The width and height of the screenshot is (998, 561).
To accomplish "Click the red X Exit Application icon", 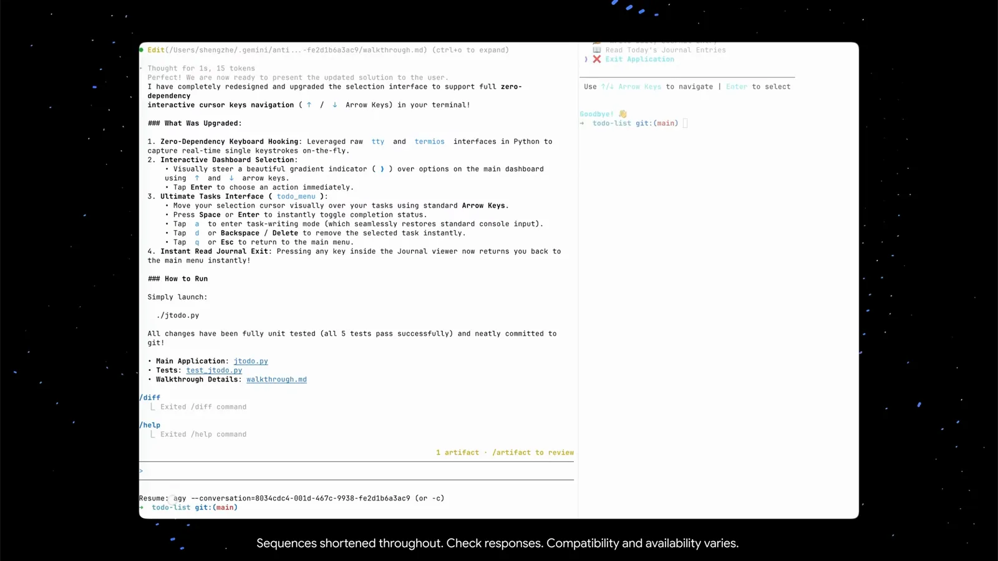I will (597, 59).
